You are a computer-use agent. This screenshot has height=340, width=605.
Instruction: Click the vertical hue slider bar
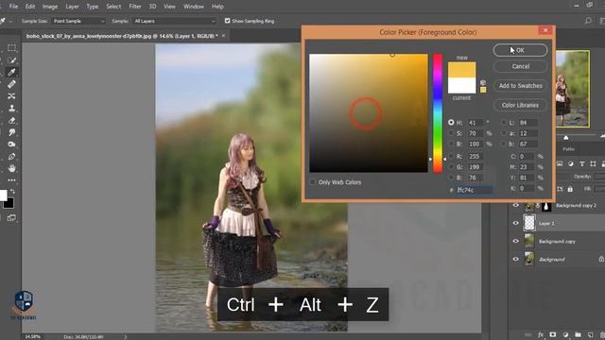(438, 113)
